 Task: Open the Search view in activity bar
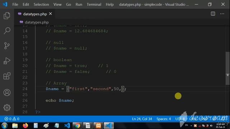7,30
